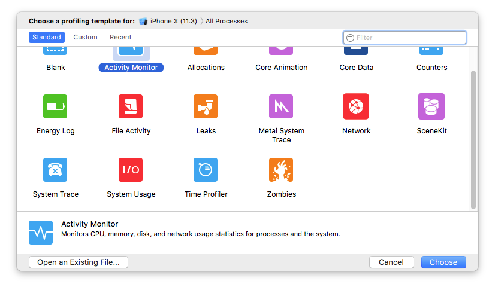This screenshot has width=498, height=290.
Task: Click the System Usage label
Action: point(131,194)
